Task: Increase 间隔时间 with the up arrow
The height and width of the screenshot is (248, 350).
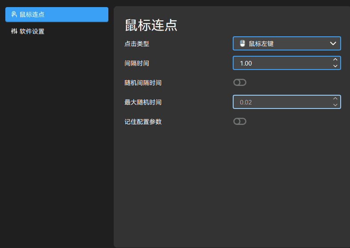Action: coord(335,60)
